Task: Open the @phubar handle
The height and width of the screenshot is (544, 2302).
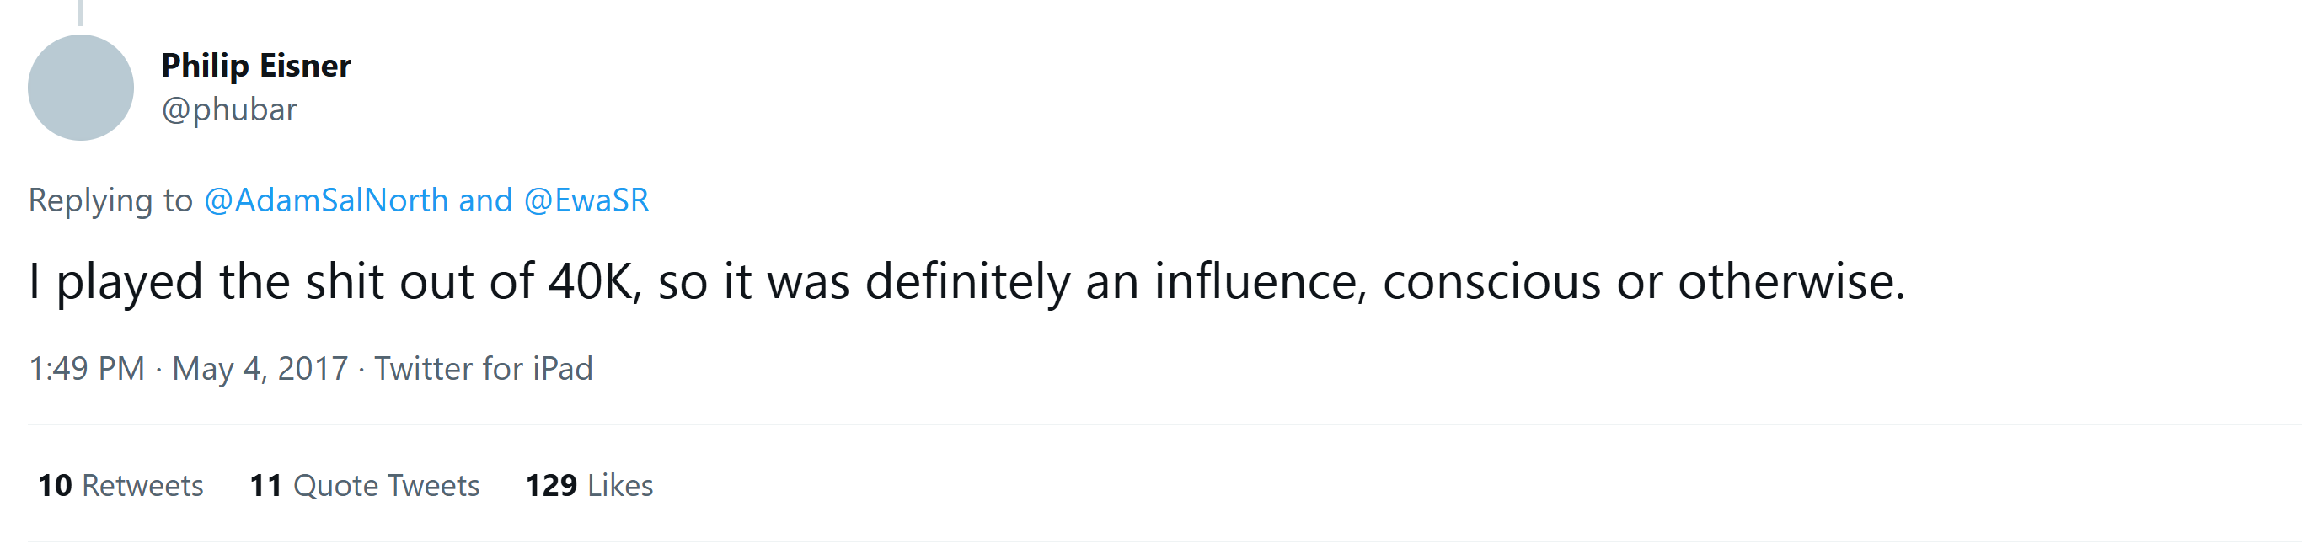Action: pyautogui.click(x=229, y=109)
